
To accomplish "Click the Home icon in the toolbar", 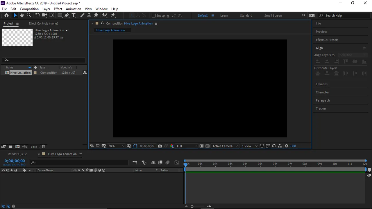I will 6,15.
